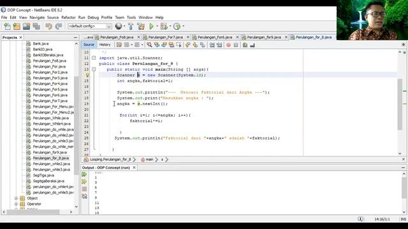The image size is (408, 229).
Task: Open the Navigate menu
Action: point(37,17)
